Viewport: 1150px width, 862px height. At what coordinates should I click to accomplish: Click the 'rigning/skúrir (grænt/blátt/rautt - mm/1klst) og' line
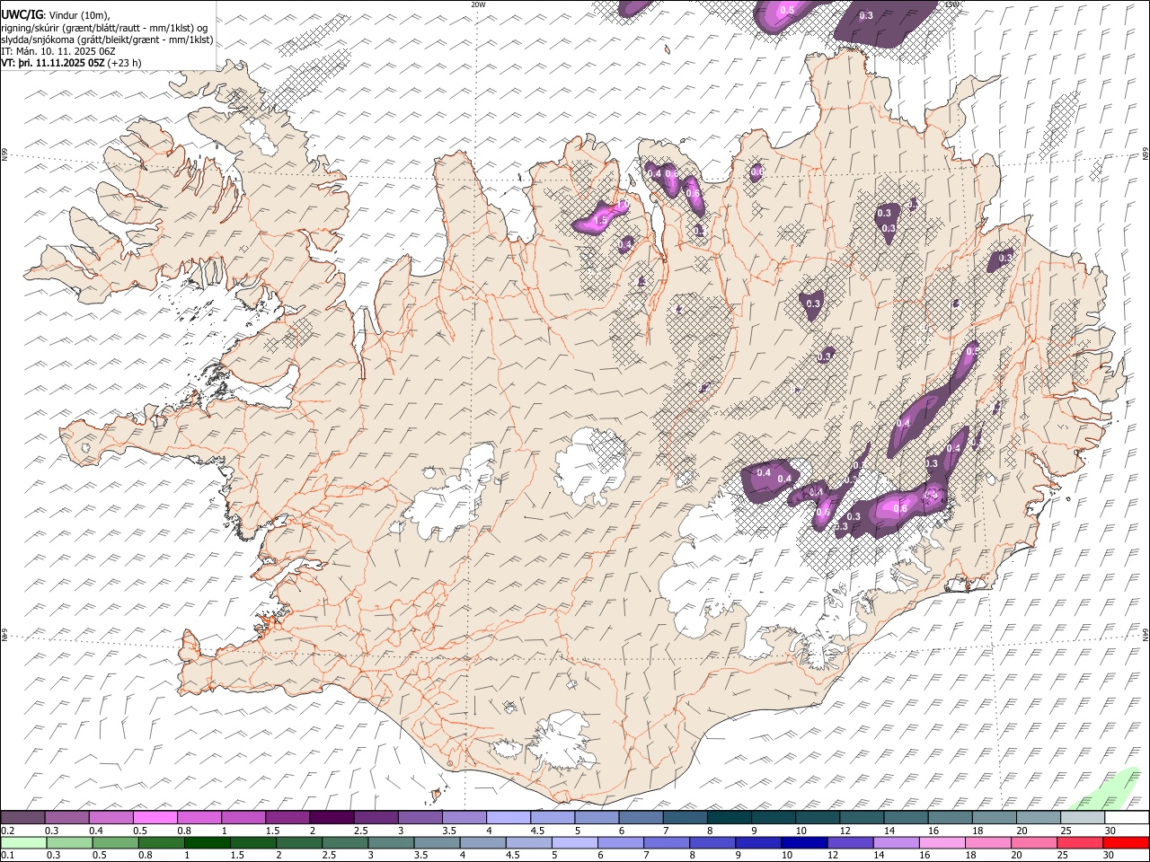tap(104, 27)
